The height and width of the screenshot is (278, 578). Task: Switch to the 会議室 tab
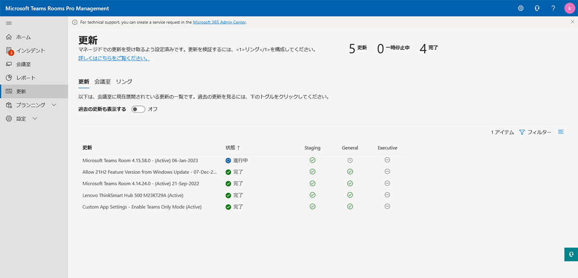[102, 81]
